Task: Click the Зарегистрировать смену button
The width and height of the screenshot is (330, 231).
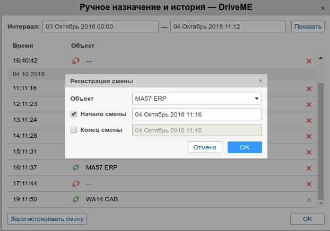Action: 47,218
